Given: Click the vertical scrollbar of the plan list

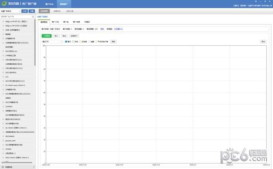Looking at the screenshot, I should pyautogui.click(x=35, y=43).
